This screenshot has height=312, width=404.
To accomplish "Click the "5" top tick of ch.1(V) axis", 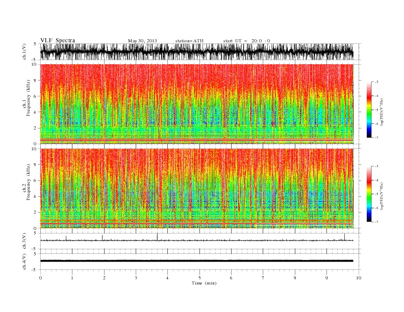I will click(35, 44).
